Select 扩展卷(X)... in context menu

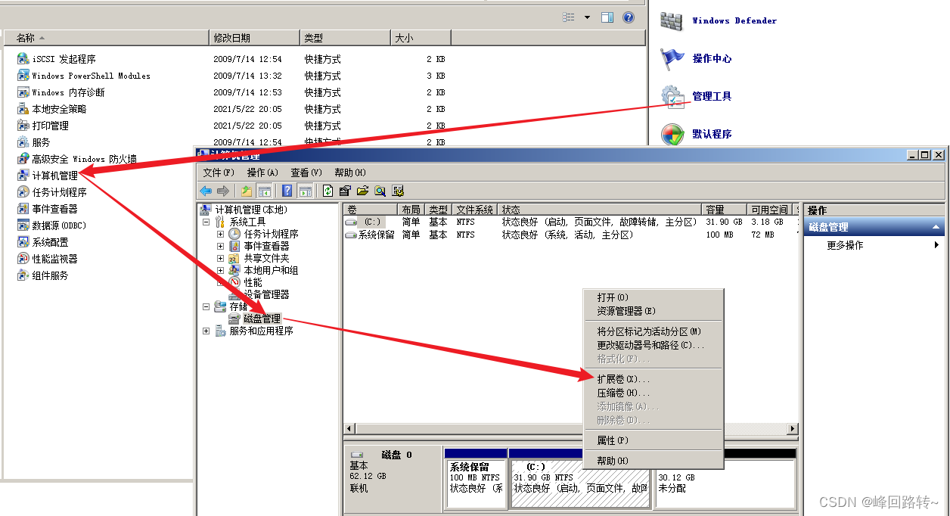pyautogui.click(x=654, y=379)
